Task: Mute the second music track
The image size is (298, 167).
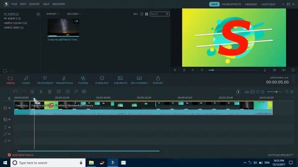Action: (9, 141)
